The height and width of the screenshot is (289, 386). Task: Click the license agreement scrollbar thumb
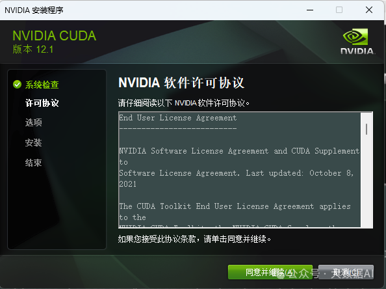[367, 129]
